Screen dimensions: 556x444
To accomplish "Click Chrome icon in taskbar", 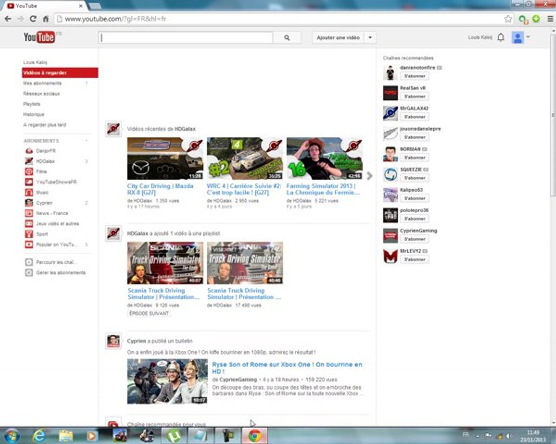I will tap(255, 436).
